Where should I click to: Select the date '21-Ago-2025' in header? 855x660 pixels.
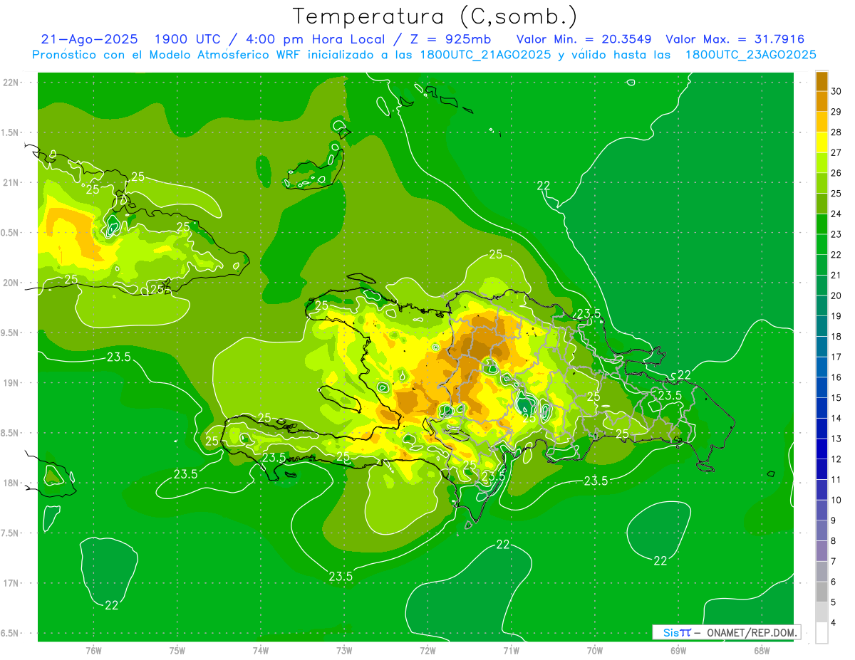coord(90,39)
